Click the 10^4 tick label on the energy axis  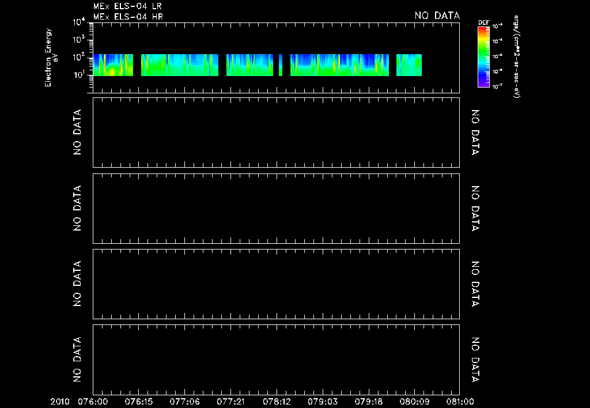click(79, 22)
